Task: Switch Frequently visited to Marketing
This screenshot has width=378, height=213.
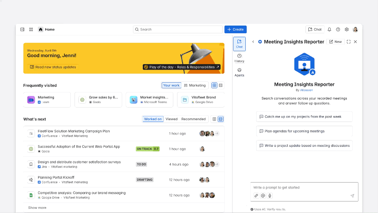Action: (x=195, y=85)
